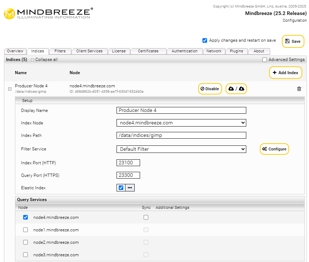Open the Filter Service dropdown
309x262 pixels.
click(181, 149)
